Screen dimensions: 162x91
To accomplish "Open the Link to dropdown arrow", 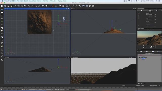I will click(155, 22).
